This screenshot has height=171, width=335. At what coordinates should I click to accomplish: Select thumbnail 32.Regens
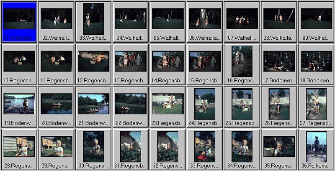(x=167, y=146)
